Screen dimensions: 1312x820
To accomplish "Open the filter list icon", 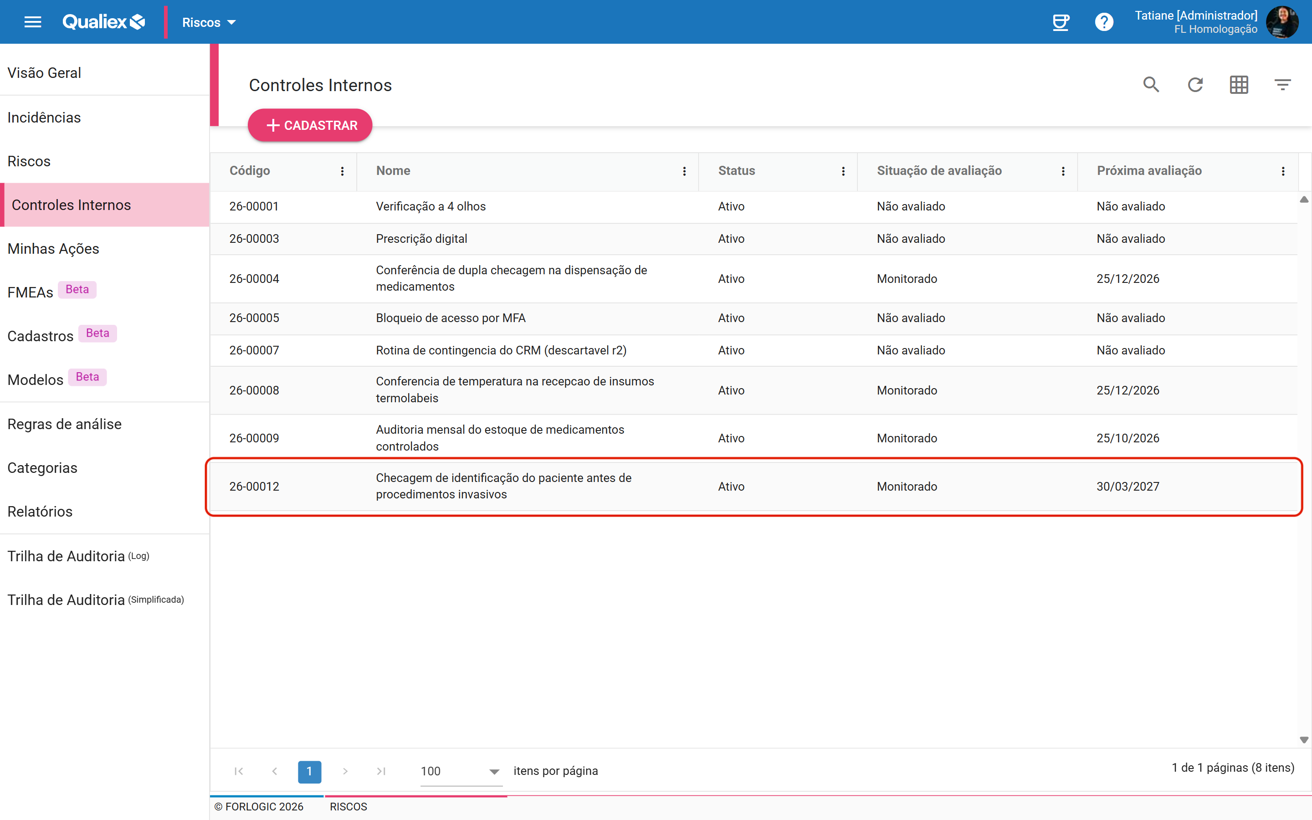I will 1282,85.
